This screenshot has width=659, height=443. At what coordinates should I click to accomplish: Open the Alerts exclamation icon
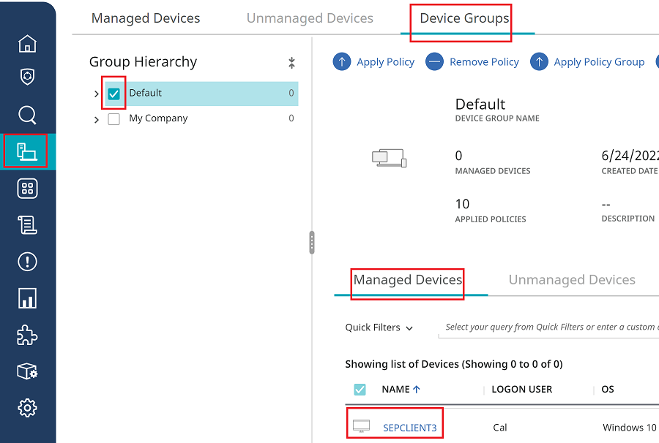(x=27, y=262)
